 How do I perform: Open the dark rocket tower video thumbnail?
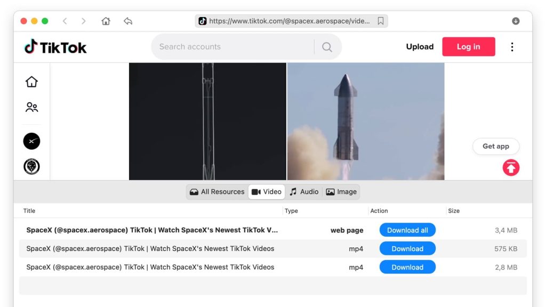click(x=207, y=122)
